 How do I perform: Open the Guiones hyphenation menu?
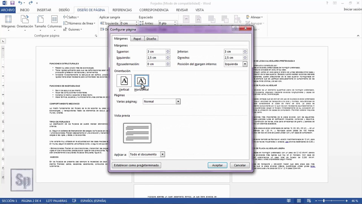click(73, 29)
